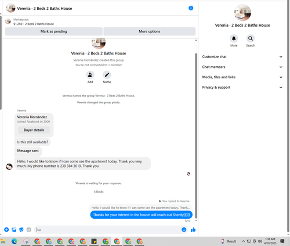290x246 pixels.
Task: Click the Message sent bubble
Action: click(x=28, y=151)
